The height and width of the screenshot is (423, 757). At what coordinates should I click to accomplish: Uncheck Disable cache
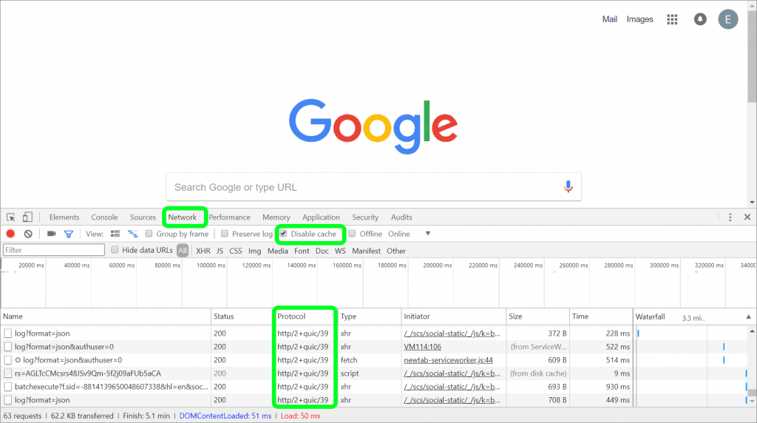pyautogui.click(x=283, y=234)
